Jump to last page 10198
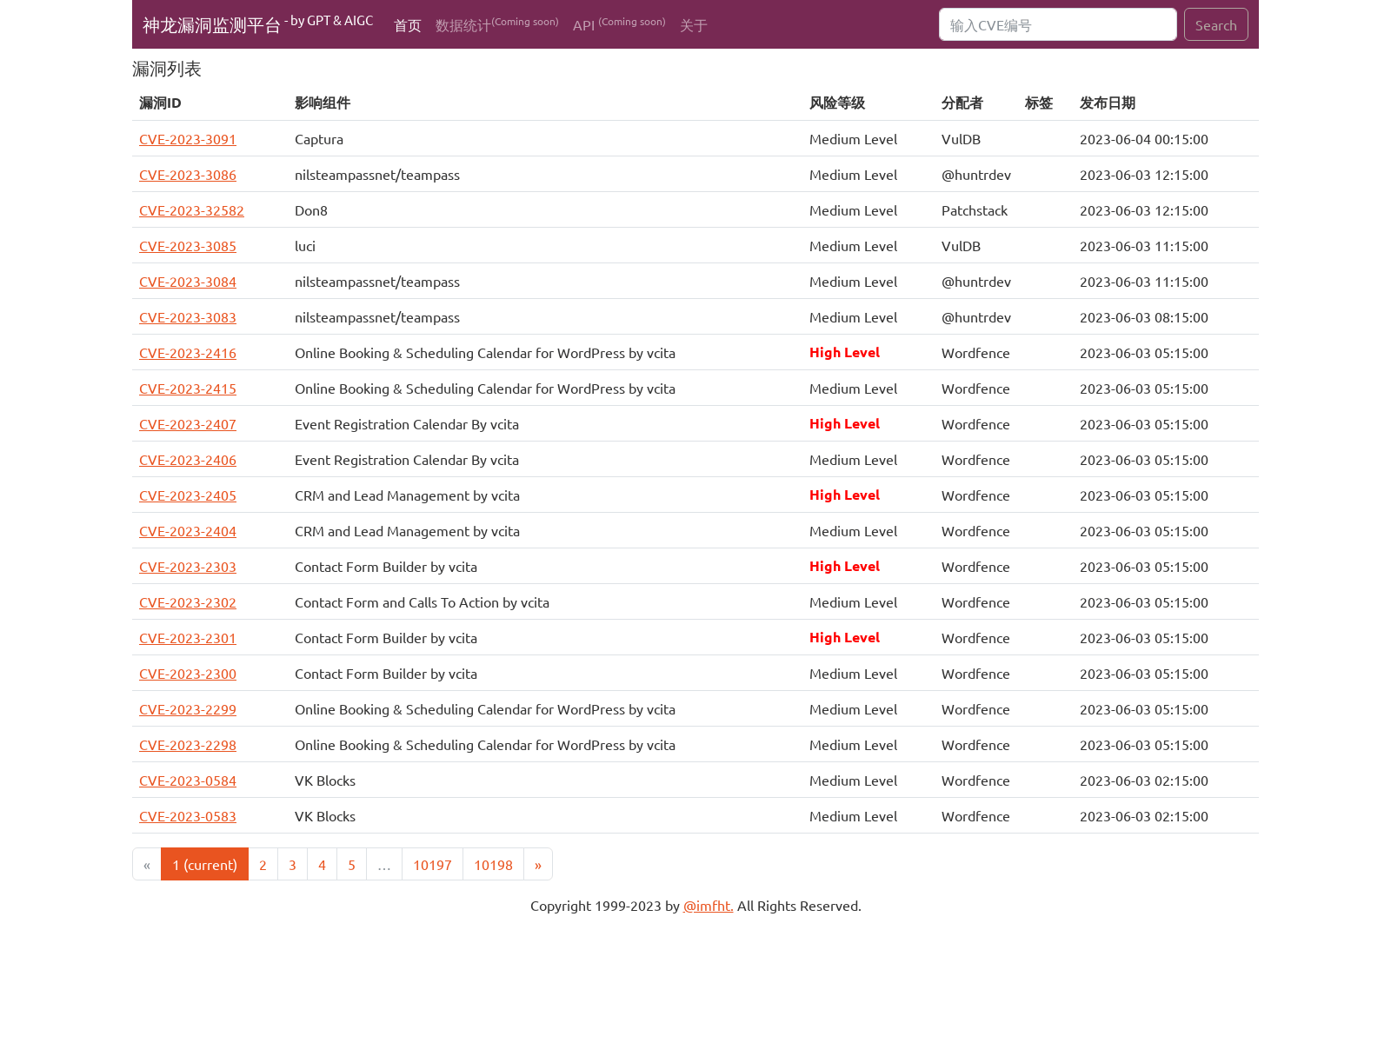This screenshot has height=1043, width=1391. 493,864
